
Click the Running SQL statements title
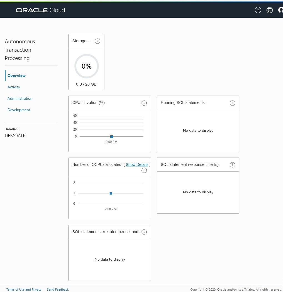[183, 103]
